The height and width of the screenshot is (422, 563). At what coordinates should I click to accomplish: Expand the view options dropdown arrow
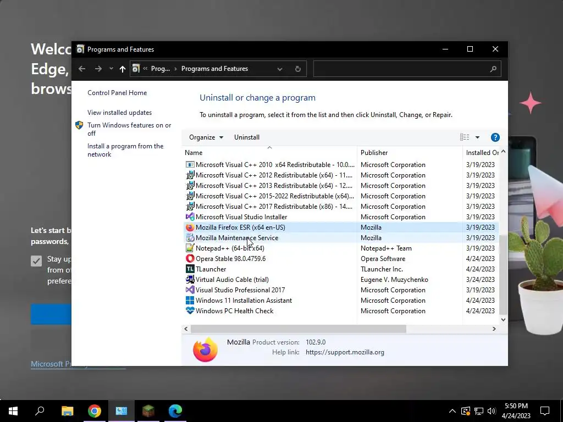click(478, 137)
